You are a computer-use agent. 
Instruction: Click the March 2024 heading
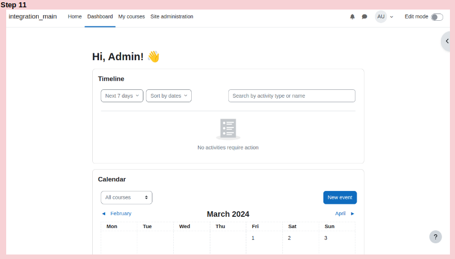click(x=228, y=214)
